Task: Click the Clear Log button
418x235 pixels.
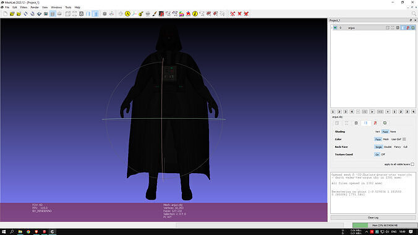Action: 373,218
